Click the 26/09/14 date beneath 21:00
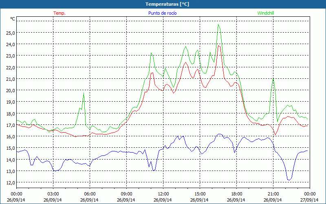This screenshot has height=204, width=326. (273, 200)
